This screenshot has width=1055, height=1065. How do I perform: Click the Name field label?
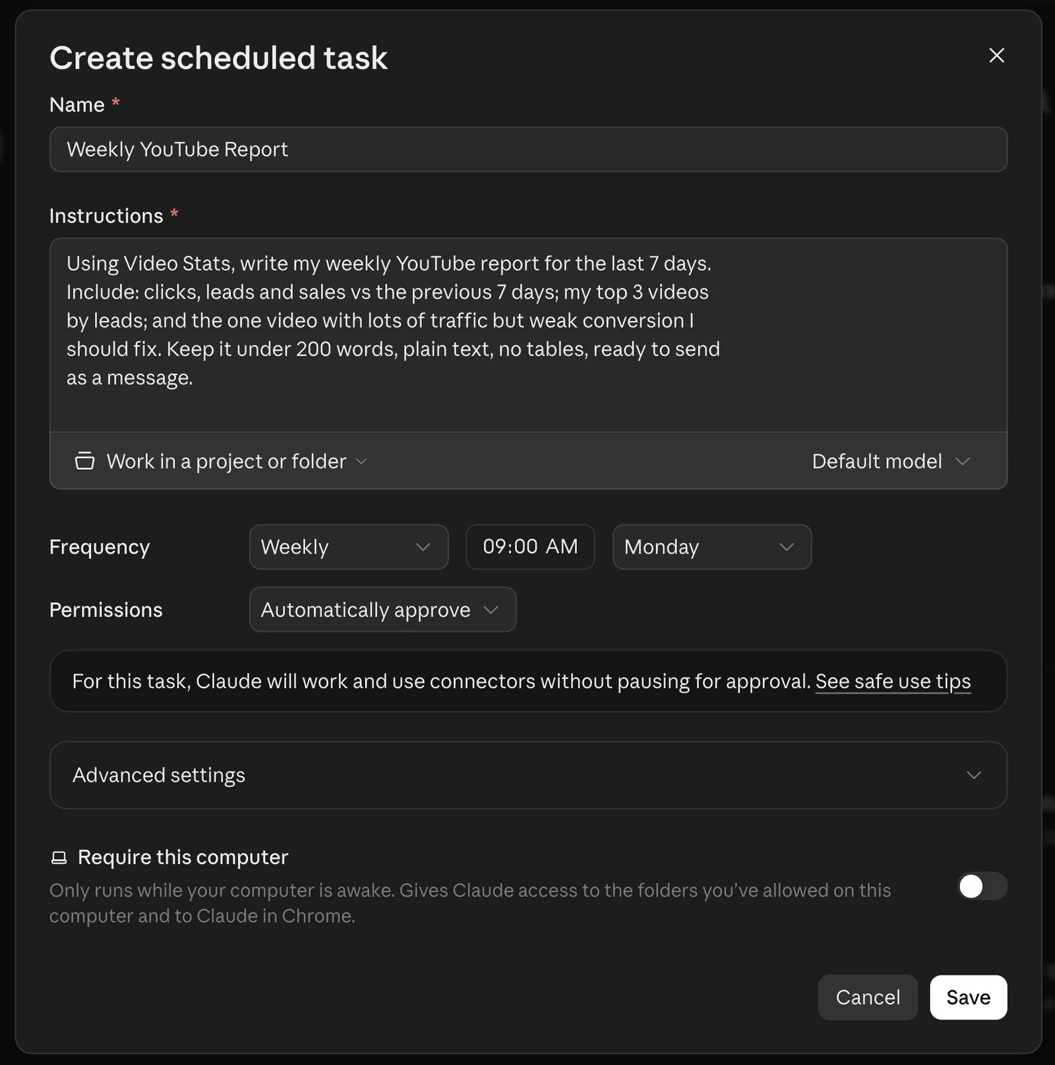coord(77,105)
